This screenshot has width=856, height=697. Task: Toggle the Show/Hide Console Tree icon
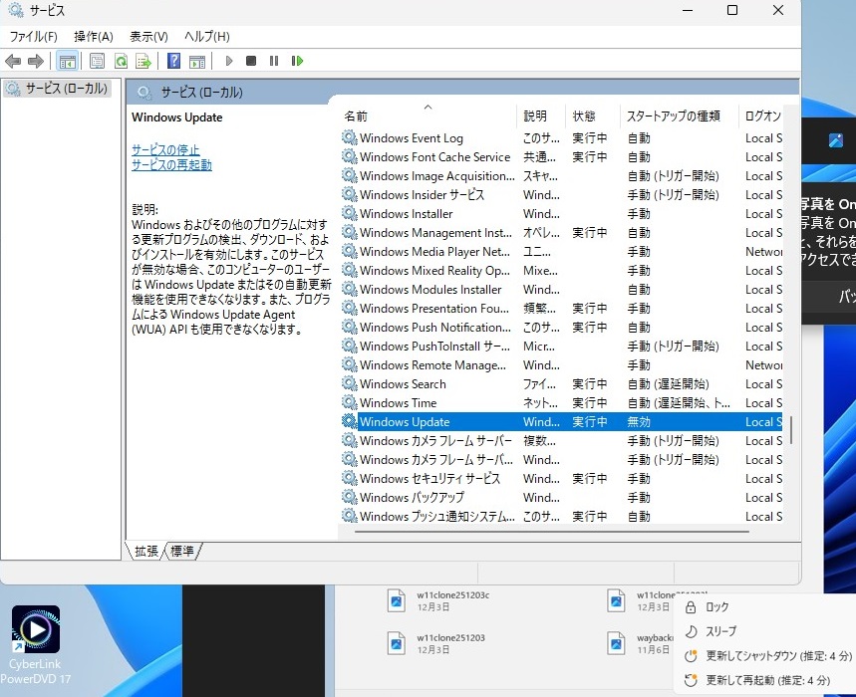pyautogui.click(x=67, y=62)
